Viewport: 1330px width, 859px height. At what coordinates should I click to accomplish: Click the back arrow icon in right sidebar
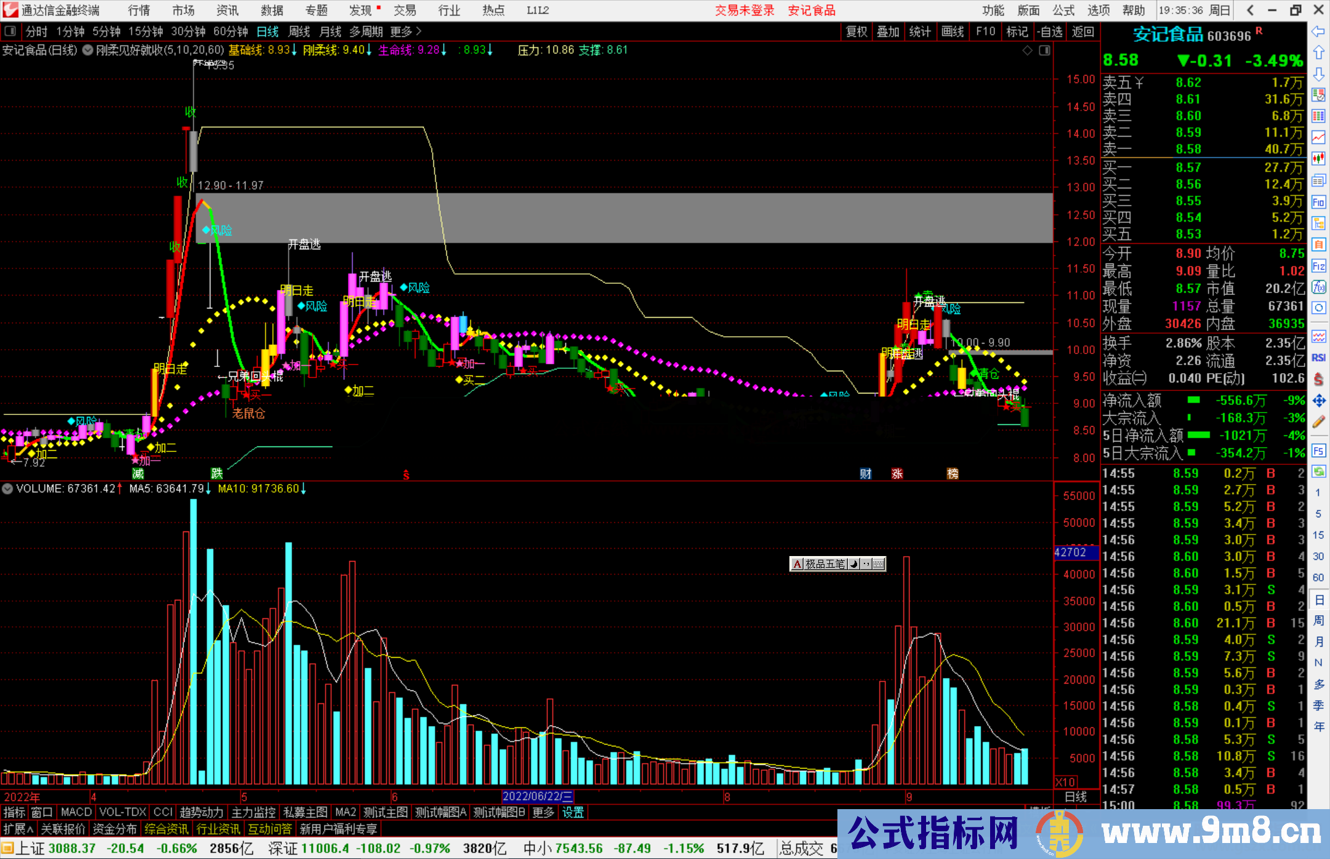[x=1318, y=31]
